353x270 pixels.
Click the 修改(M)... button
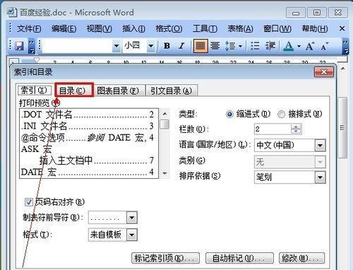pyautogui.click(x=301, y=259)
